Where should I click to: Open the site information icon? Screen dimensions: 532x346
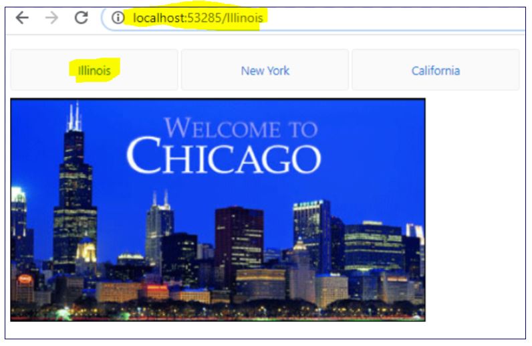pos(118,18)
